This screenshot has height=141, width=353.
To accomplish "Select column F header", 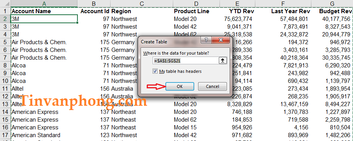I will (283, 3).
